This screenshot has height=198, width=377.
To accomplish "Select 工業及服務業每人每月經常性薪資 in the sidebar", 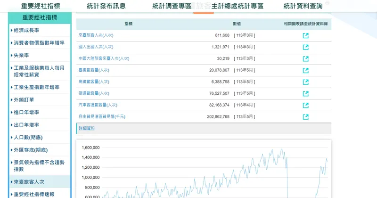I will (40, 71).
